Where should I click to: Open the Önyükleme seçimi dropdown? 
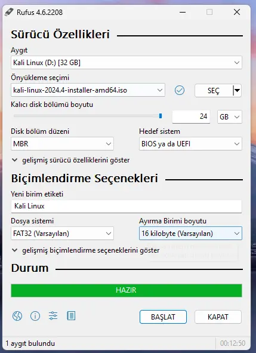coord(88,90)
